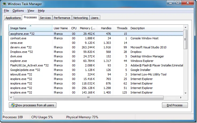This screenshot has height=123, width=197.
Task: Open the Options menu
Action: pyautogui.click(x=18, y=11)
